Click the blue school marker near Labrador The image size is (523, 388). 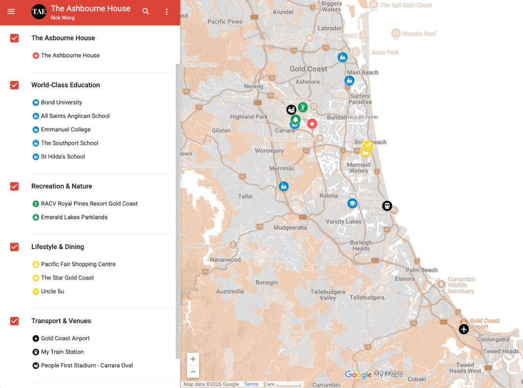tap(343, 57)
